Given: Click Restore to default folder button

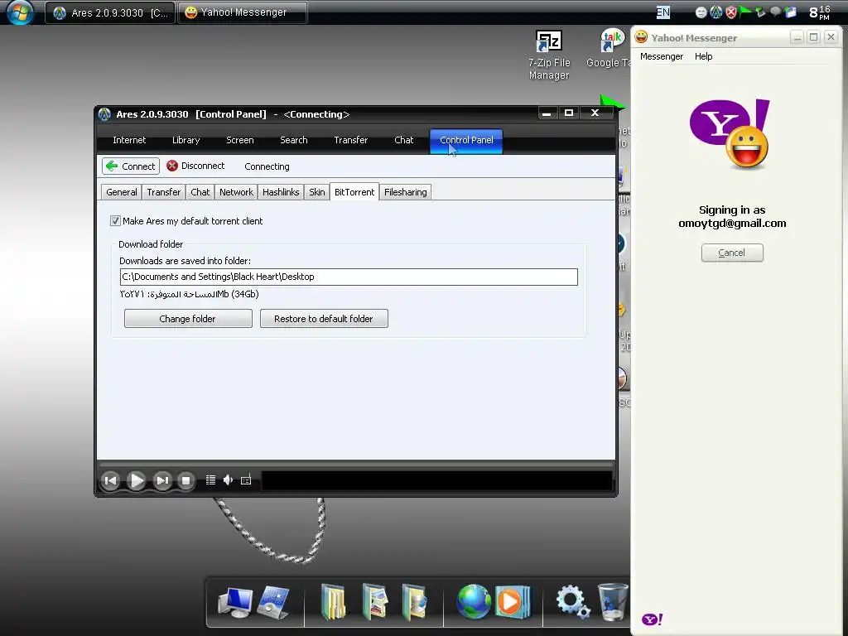Looking at the screenshot, I should pos(324,319).
